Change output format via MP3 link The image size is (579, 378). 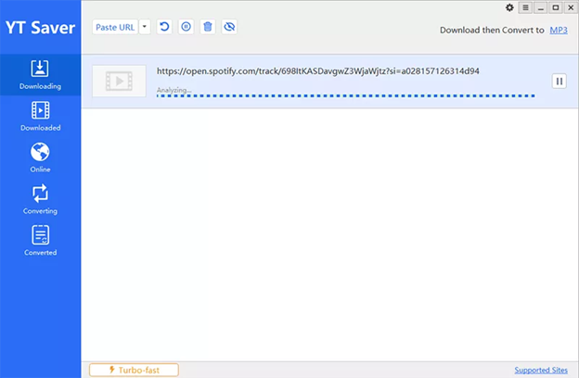pyautogui.click(x=559, y=31)
